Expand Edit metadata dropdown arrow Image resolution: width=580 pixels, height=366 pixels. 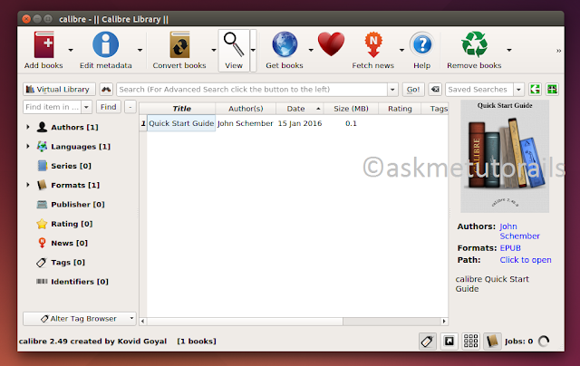140,50
